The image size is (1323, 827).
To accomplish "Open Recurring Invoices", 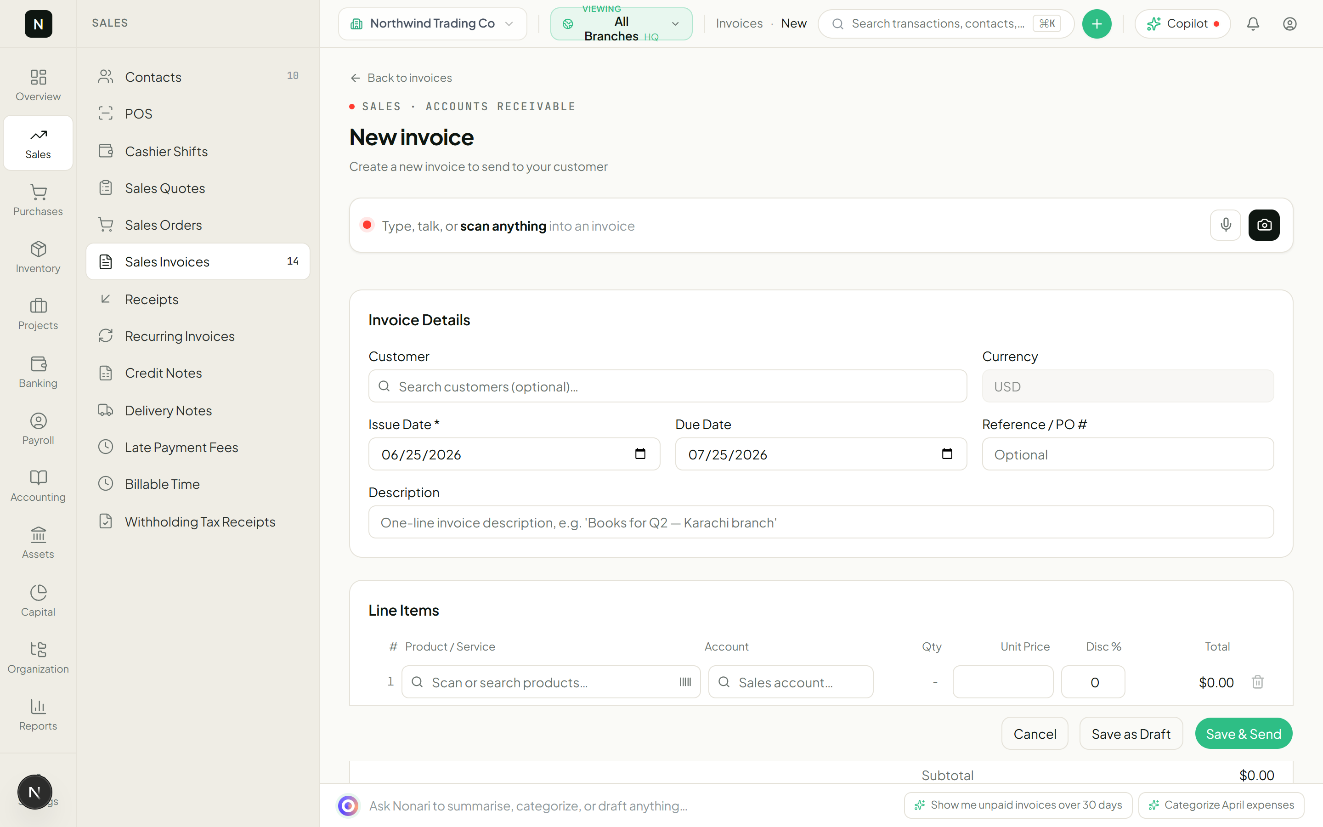I will [198, 335].
